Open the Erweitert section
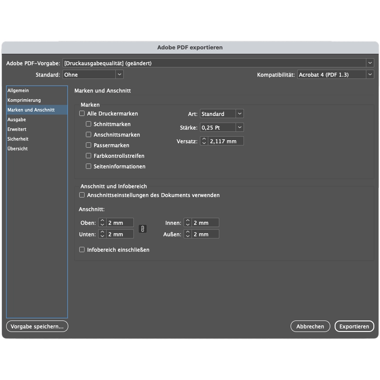Viewport: 380px width, 380px height. 37,129
